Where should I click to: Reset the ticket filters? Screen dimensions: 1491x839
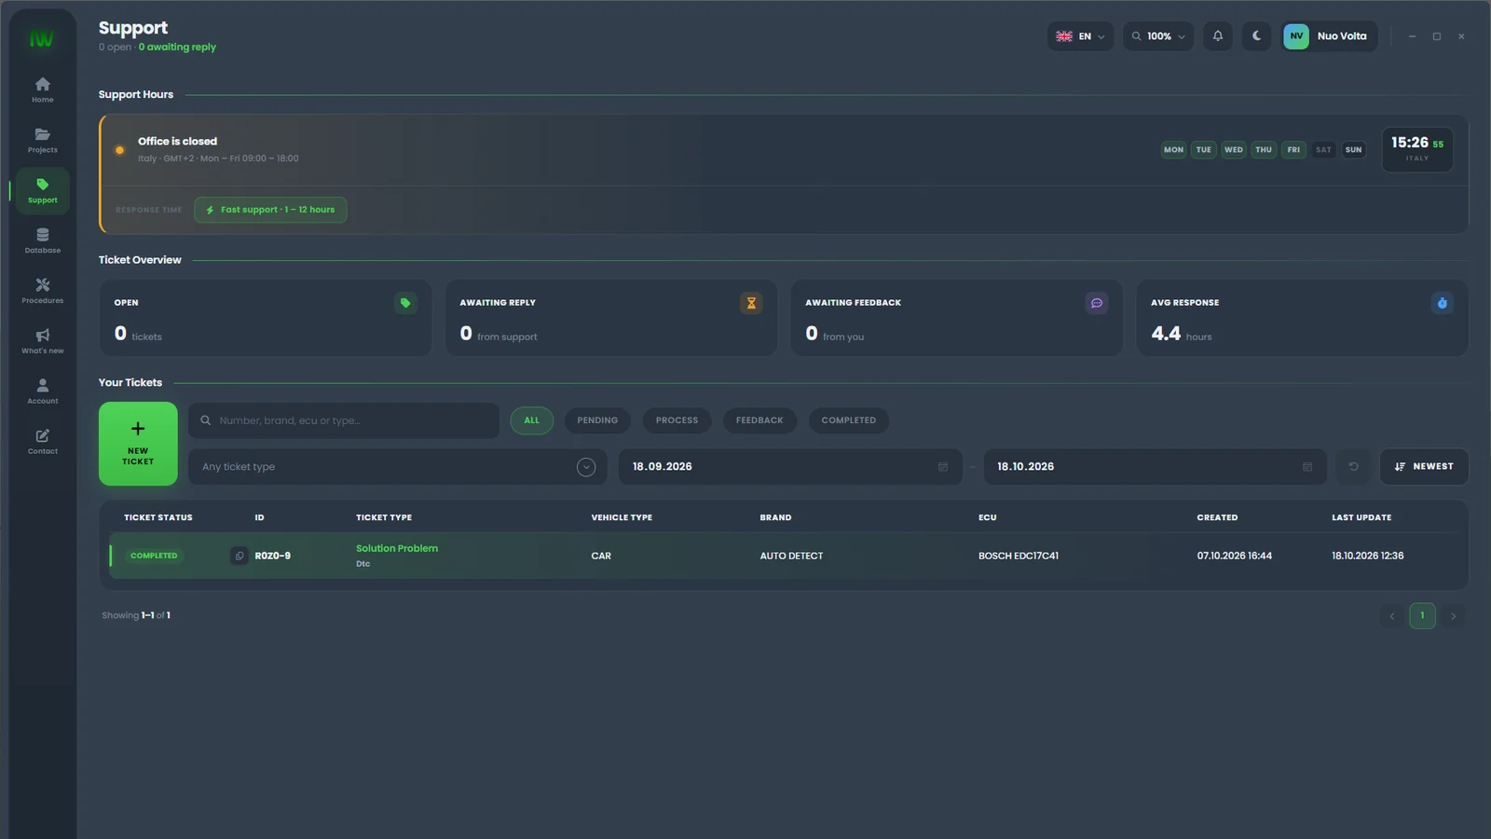click(1353, 467)
